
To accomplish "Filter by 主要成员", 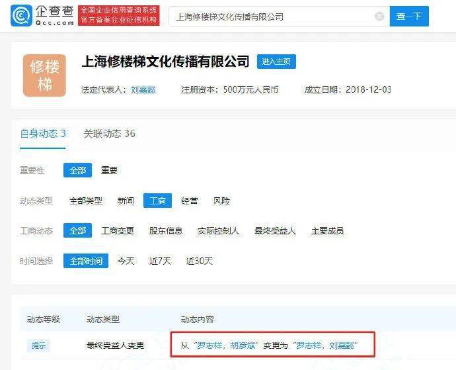I will pos(327,231).
